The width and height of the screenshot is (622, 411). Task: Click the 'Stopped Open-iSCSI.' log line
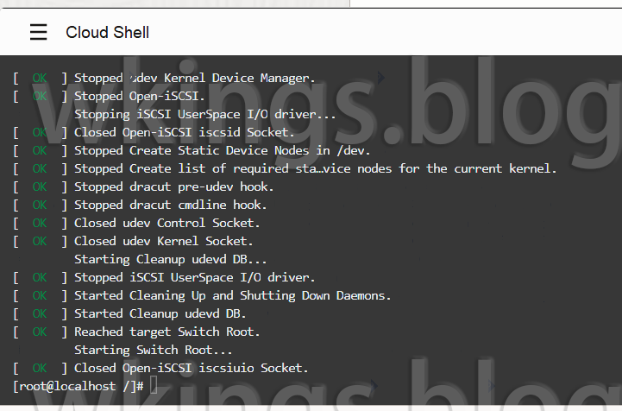pyautogui.click(x=109, y=97)
